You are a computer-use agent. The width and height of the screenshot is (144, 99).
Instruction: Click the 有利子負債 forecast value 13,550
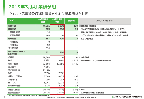tap(60, 64)
